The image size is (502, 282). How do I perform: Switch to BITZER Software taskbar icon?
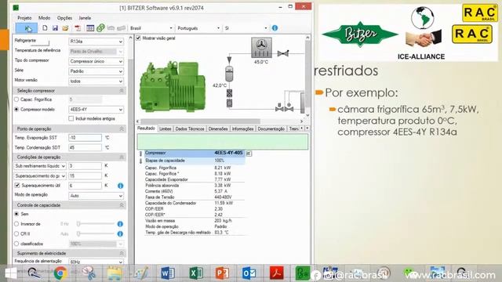click(x=303, y=273)
